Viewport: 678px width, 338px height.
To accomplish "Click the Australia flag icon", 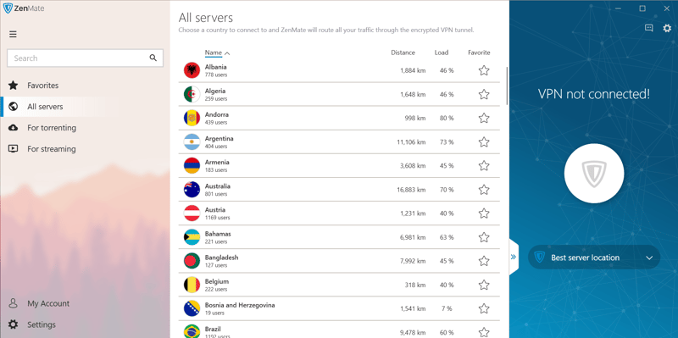I will click(192, 189).
